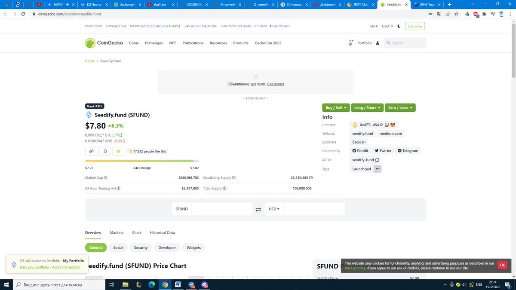Open the EN language dropdown
This screenshot has height=290, width=516.
pyautogui.click(x=374, y=26)
